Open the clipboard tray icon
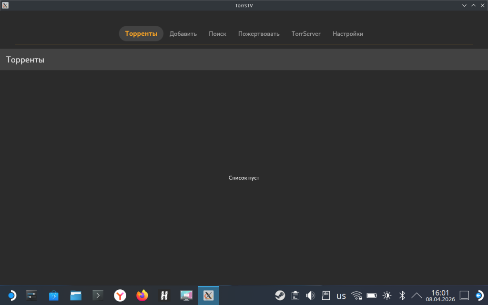This screenshot has width=488, height=305. coord(295,295)
